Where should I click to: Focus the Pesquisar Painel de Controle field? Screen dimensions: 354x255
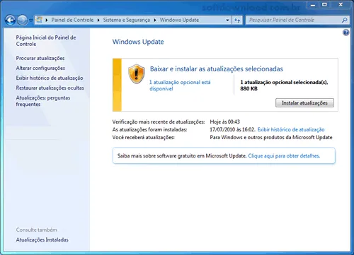pos(294,20)
